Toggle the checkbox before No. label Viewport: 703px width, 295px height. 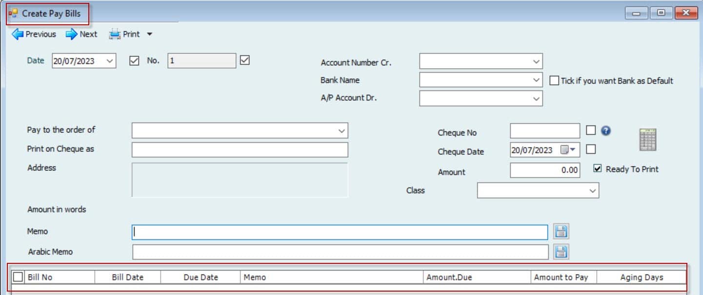[x=134, y=61]
